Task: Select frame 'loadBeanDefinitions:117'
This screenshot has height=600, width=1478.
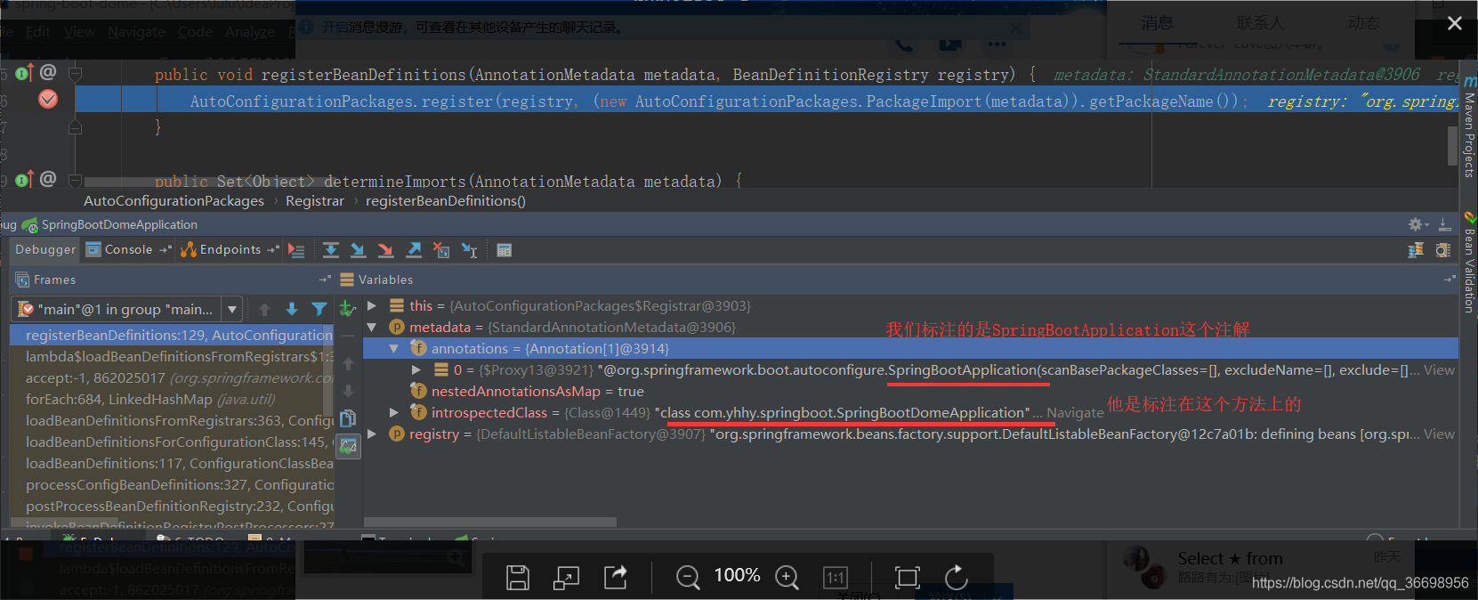Action: (x=172, y=463)
